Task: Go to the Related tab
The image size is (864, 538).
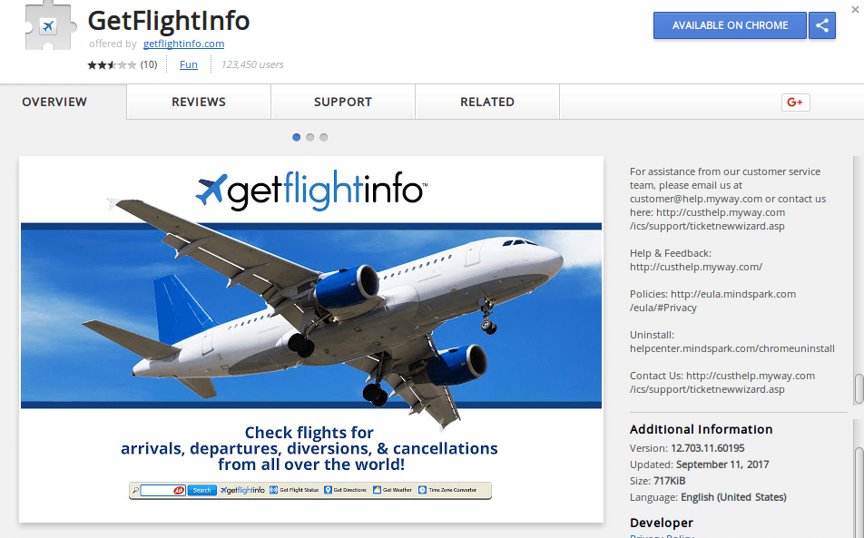Action: tap(487, 102)
